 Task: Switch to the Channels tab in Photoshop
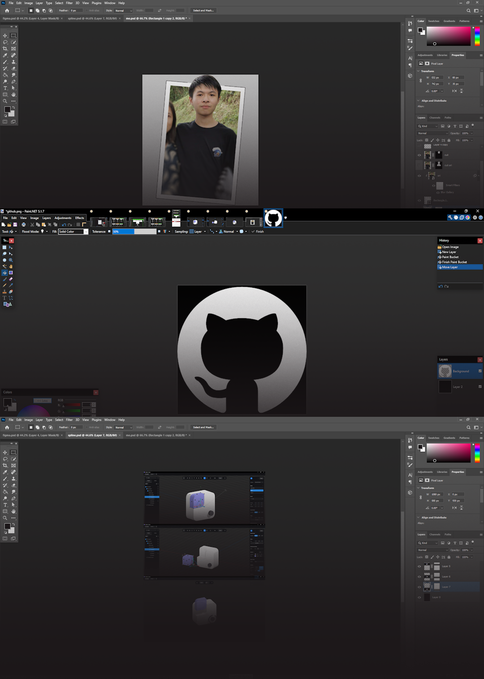[434, 117]
